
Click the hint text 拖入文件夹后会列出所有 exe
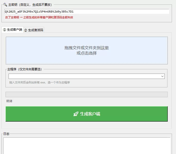[39, 82]
